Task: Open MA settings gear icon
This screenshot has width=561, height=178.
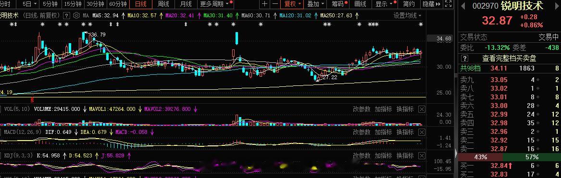Action: click(x=76, y=15)
